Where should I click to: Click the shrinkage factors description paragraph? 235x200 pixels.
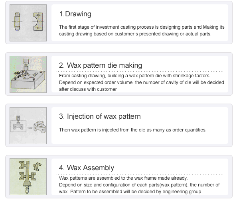coord(142,82)
